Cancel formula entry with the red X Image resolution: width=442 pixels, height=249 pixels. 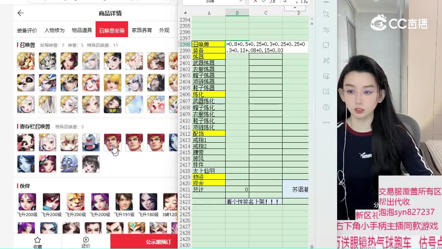255,2
